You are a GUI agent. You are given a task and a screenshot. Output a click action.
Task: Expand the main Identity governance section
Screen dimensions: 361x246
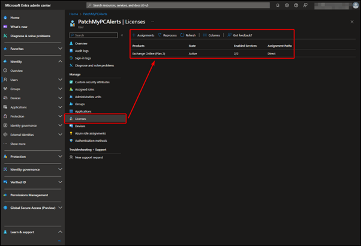tap(60, 169)
